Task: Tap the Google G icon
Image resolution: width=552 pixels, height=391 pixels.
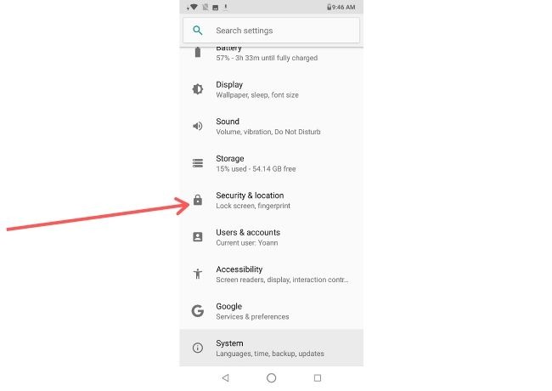Action: [x=198, y=311]
